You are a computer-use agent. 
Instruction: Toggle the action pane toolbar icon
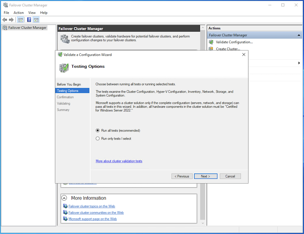[x=36, y=20]
